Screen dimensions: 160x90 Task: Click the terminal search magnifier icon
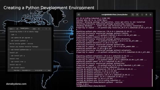(x=133, y=14)
